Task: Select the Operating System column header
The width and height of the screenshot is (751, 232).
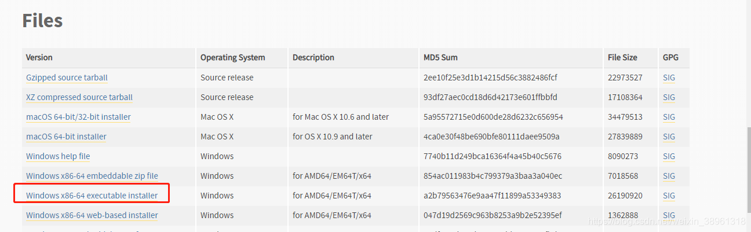Action: coord(233,58)
